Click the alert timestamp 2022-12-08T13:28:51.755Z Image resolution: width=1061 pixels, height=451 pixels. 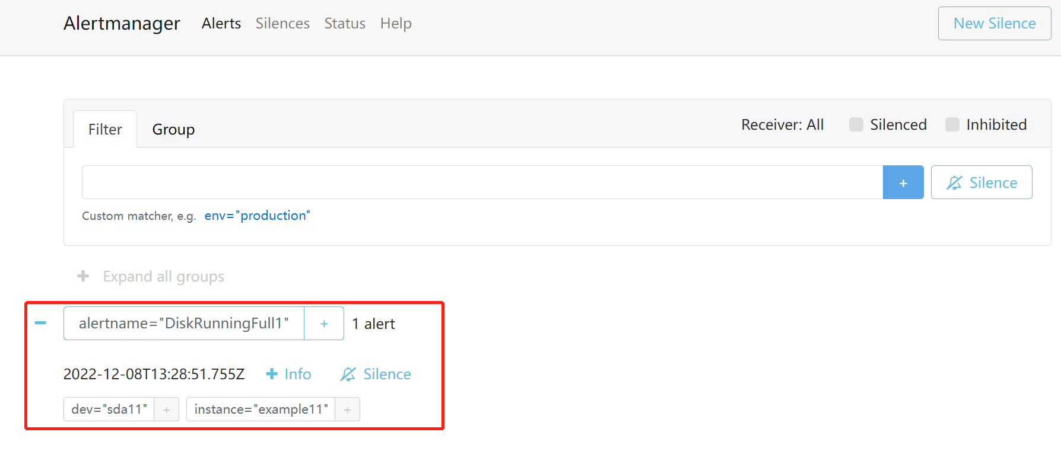click(x=154, y=374)
